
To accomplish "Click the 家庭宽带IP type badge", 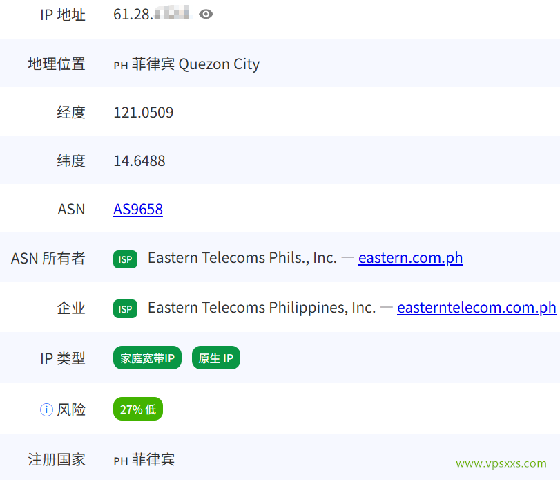I will pos(147,358).
